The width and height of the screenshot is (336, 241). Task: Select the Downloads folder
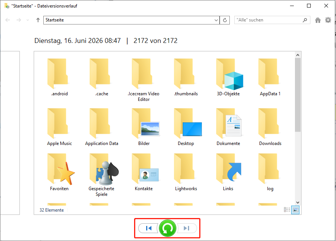(270, 127)
